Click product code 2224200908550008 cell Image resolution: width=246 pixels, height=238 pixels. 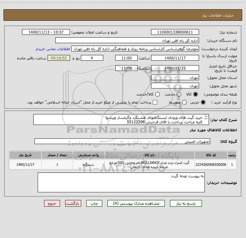[211, 165]
